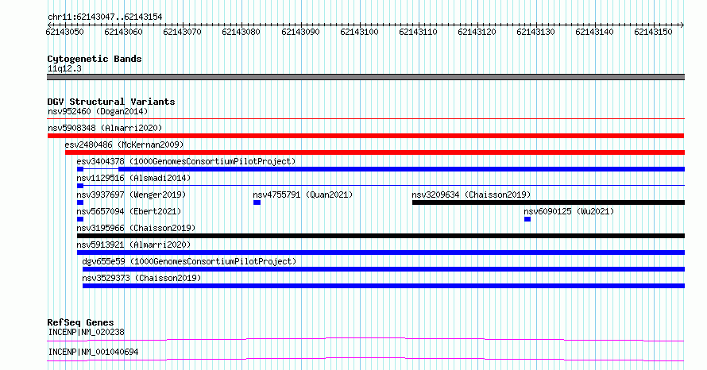
Task: Click ruler position 62143130
Action: click(535, 32)
